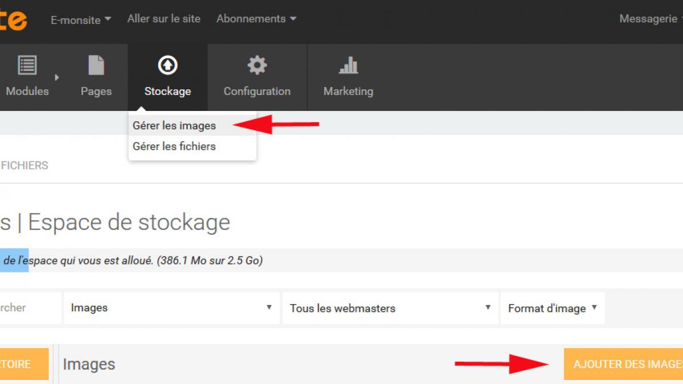683x384 pixels.
Task: Open the E-monsite dropdown menu
Action: tap(80, 19)
